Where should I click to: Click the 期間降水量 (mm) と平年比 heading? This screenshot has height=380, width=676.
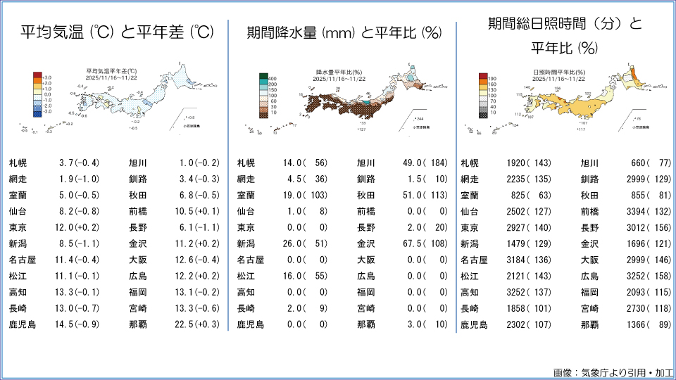click(x=344, y=32)
